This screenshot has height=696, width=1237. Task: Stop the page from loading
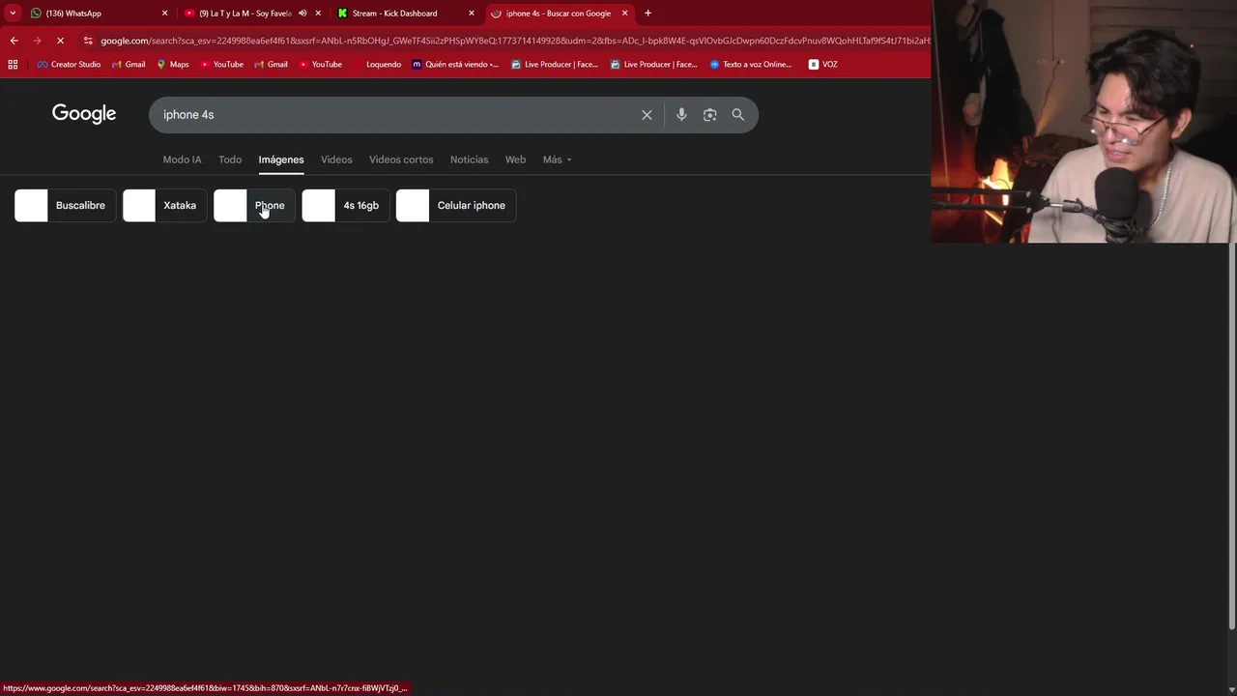tap(60, 41)
